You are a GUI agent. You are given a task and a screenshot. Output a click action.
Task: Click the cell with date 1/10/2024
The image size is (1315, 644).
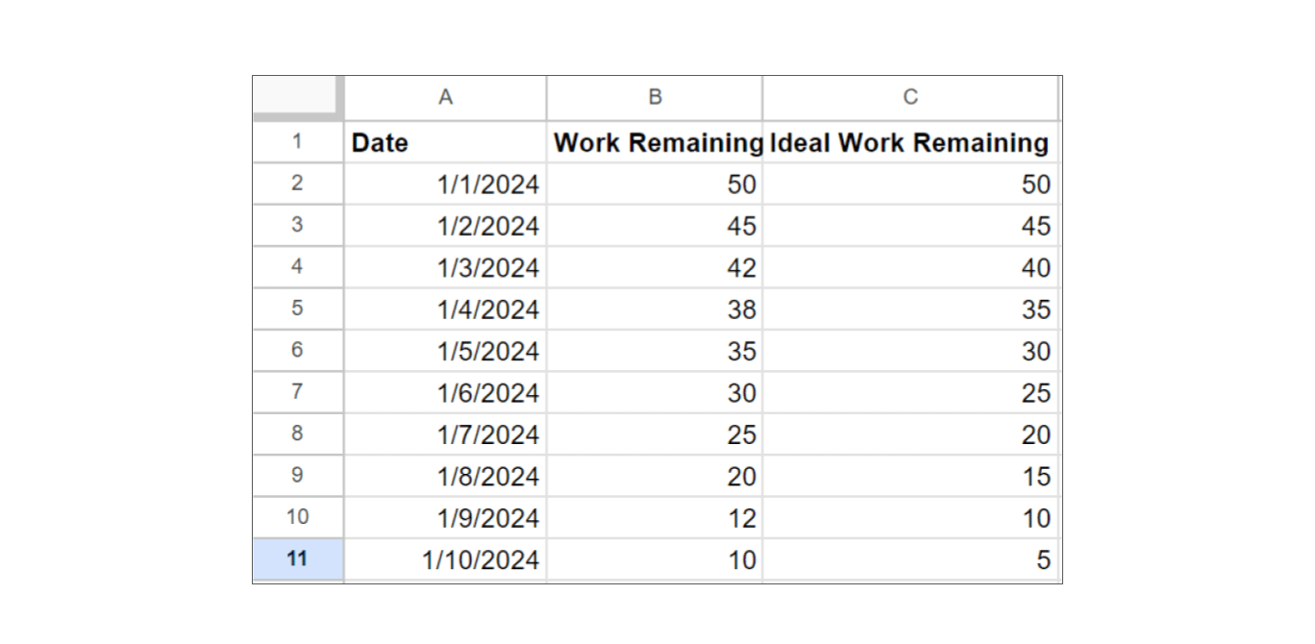point(445,559)
